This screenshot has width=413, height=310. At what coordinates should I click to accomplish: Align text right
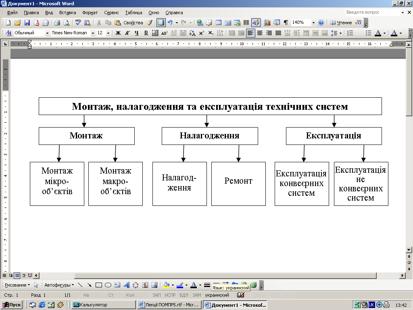269,33
